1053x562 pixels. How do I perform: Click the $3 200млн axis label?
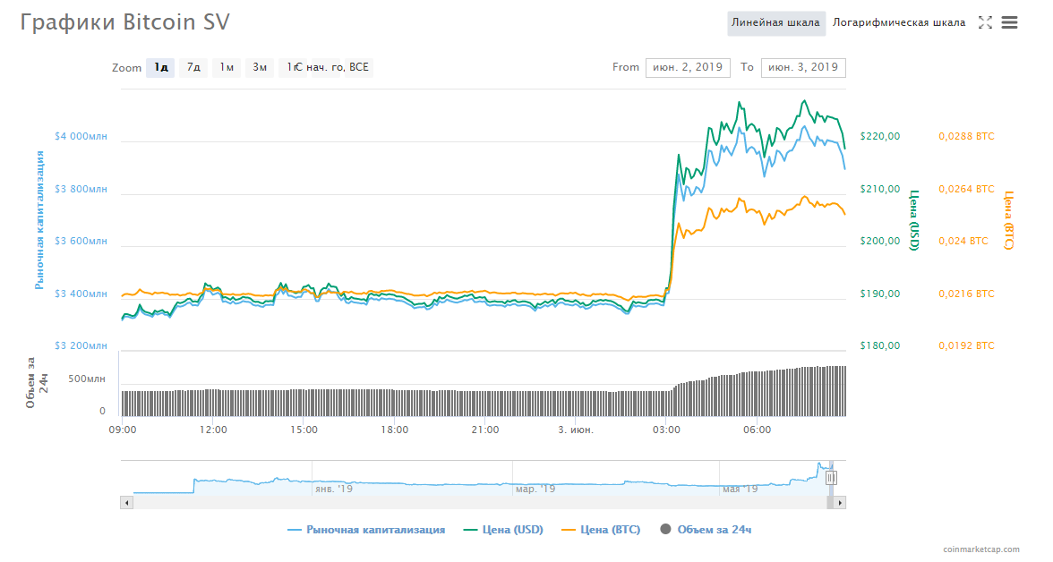tap(81, 345)
